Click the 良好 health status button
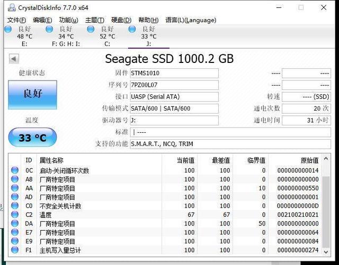This screenshot has height=265, width=339. tap(32, 95)
